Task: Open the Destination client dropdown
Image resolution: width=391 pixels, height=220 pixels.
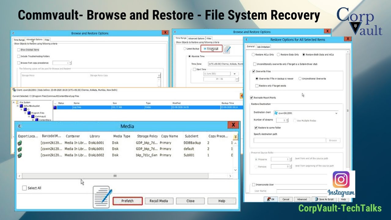Action: 336,113
